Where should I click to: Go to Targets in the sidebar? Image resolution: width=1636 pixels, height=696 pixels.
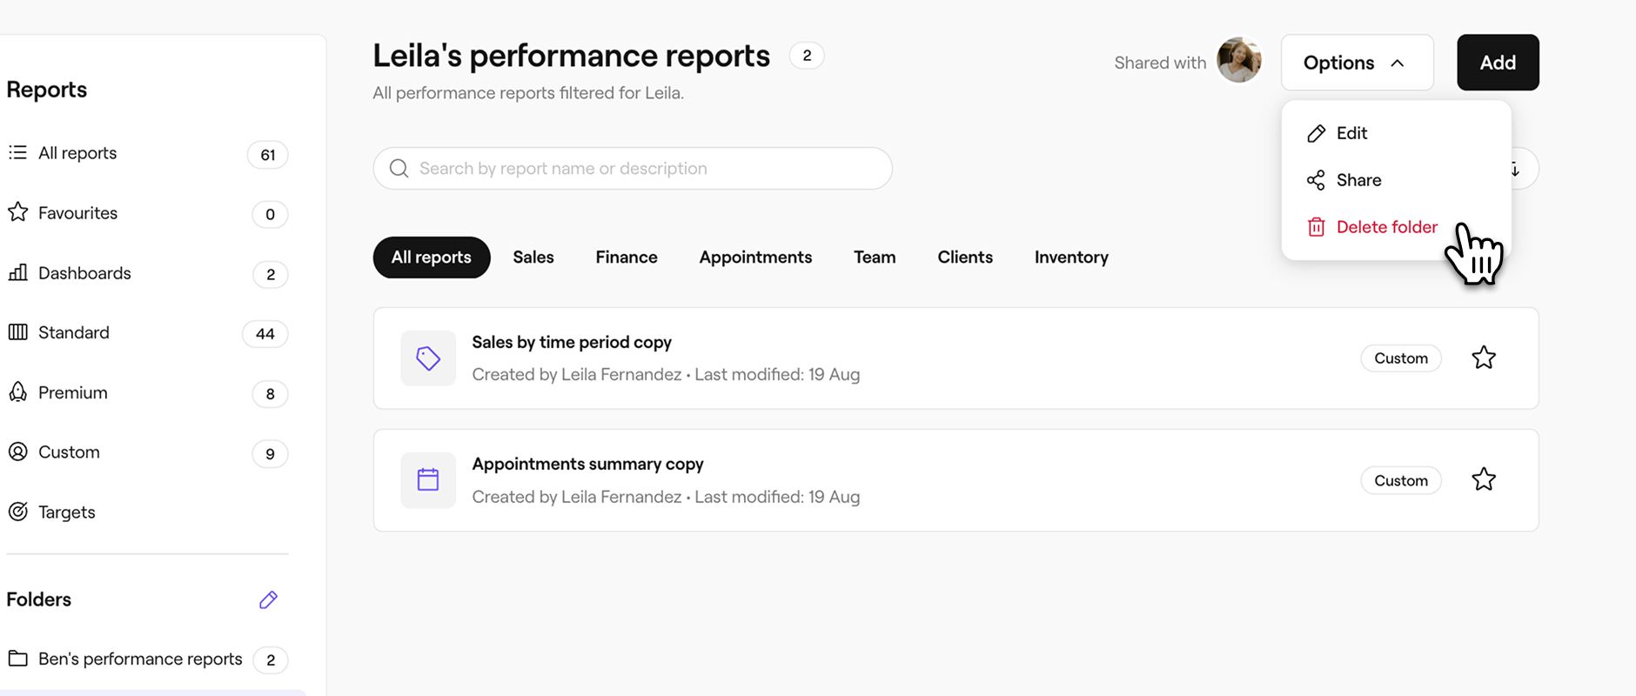pos(66,512)
